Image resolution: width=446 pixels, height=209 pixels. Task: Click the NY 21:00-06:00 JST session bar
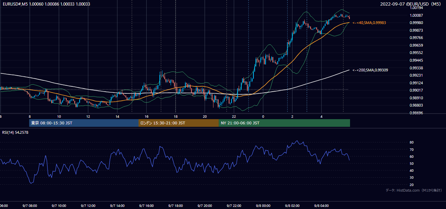284,123
